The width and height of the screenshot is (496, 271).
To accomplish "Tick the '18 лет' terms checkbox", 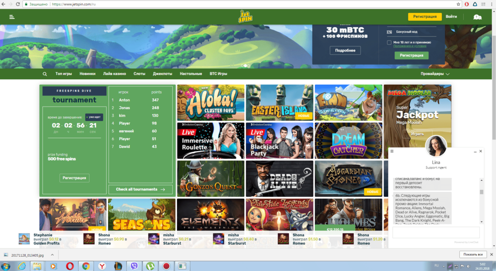I will point(389,42).
